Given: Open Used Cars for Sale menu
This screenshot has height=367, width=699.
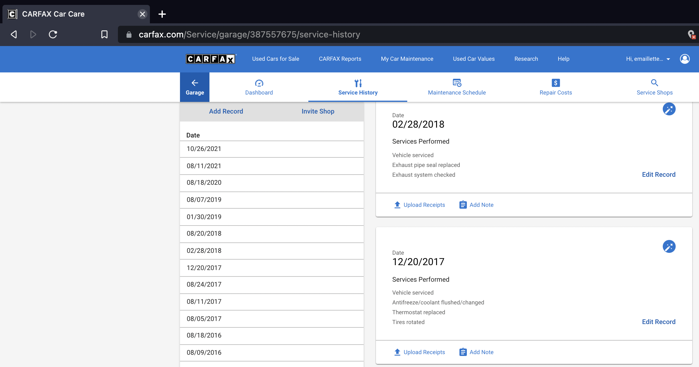Looking at the screenshot, I should [275, 59].
